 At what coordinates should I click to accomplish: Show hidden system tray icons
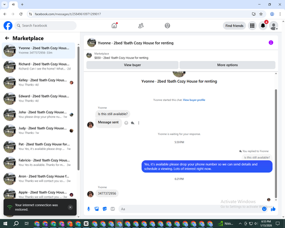pyautogui.click(x=240, y=223)
